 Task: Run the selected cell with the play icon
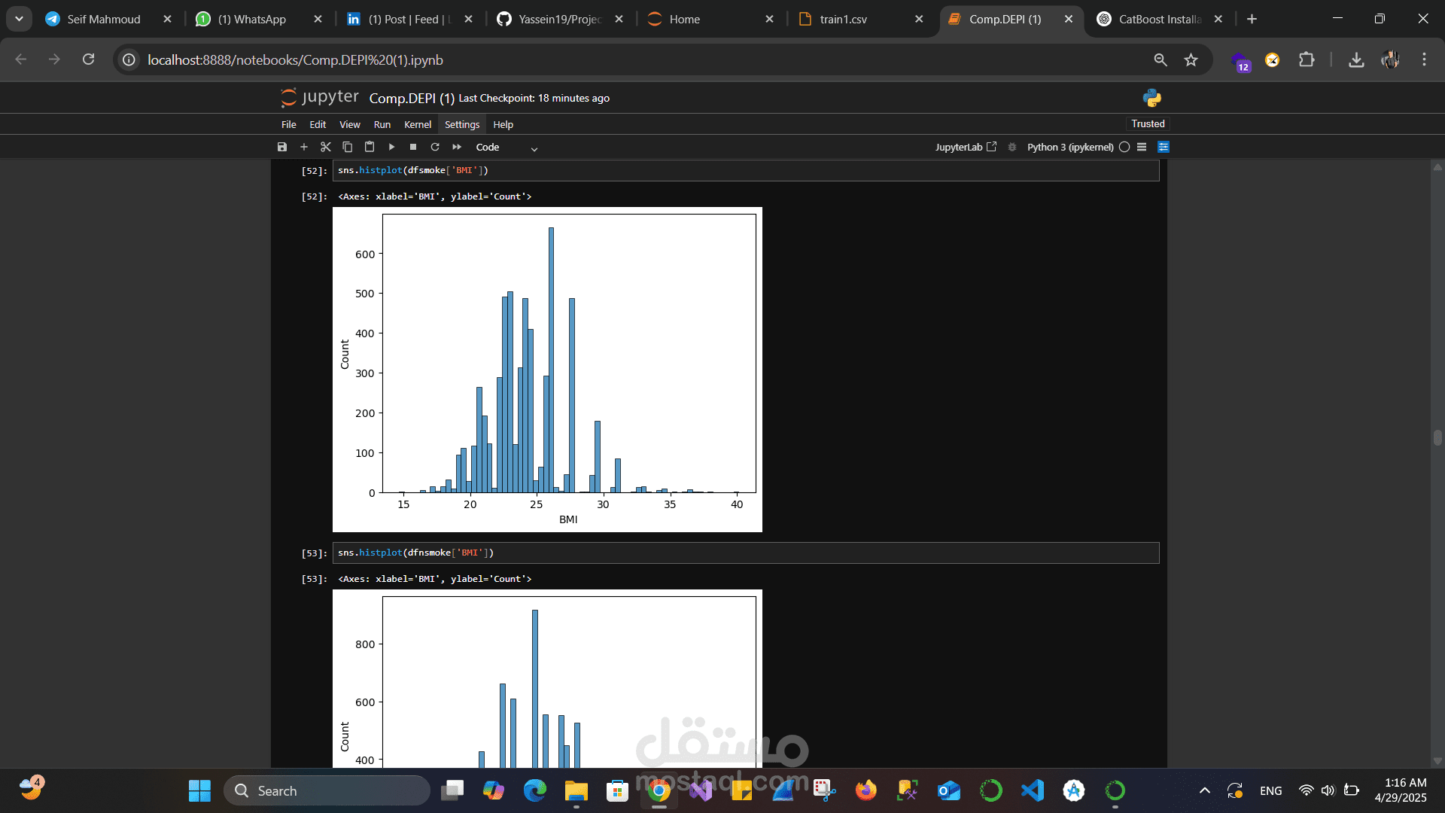pyautogui.click(x=391, y=147)
